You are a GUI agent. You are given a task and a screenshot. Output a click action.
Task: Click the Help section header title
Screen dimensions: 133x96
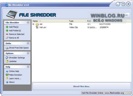pyautogui.click(x=8, y=67)
